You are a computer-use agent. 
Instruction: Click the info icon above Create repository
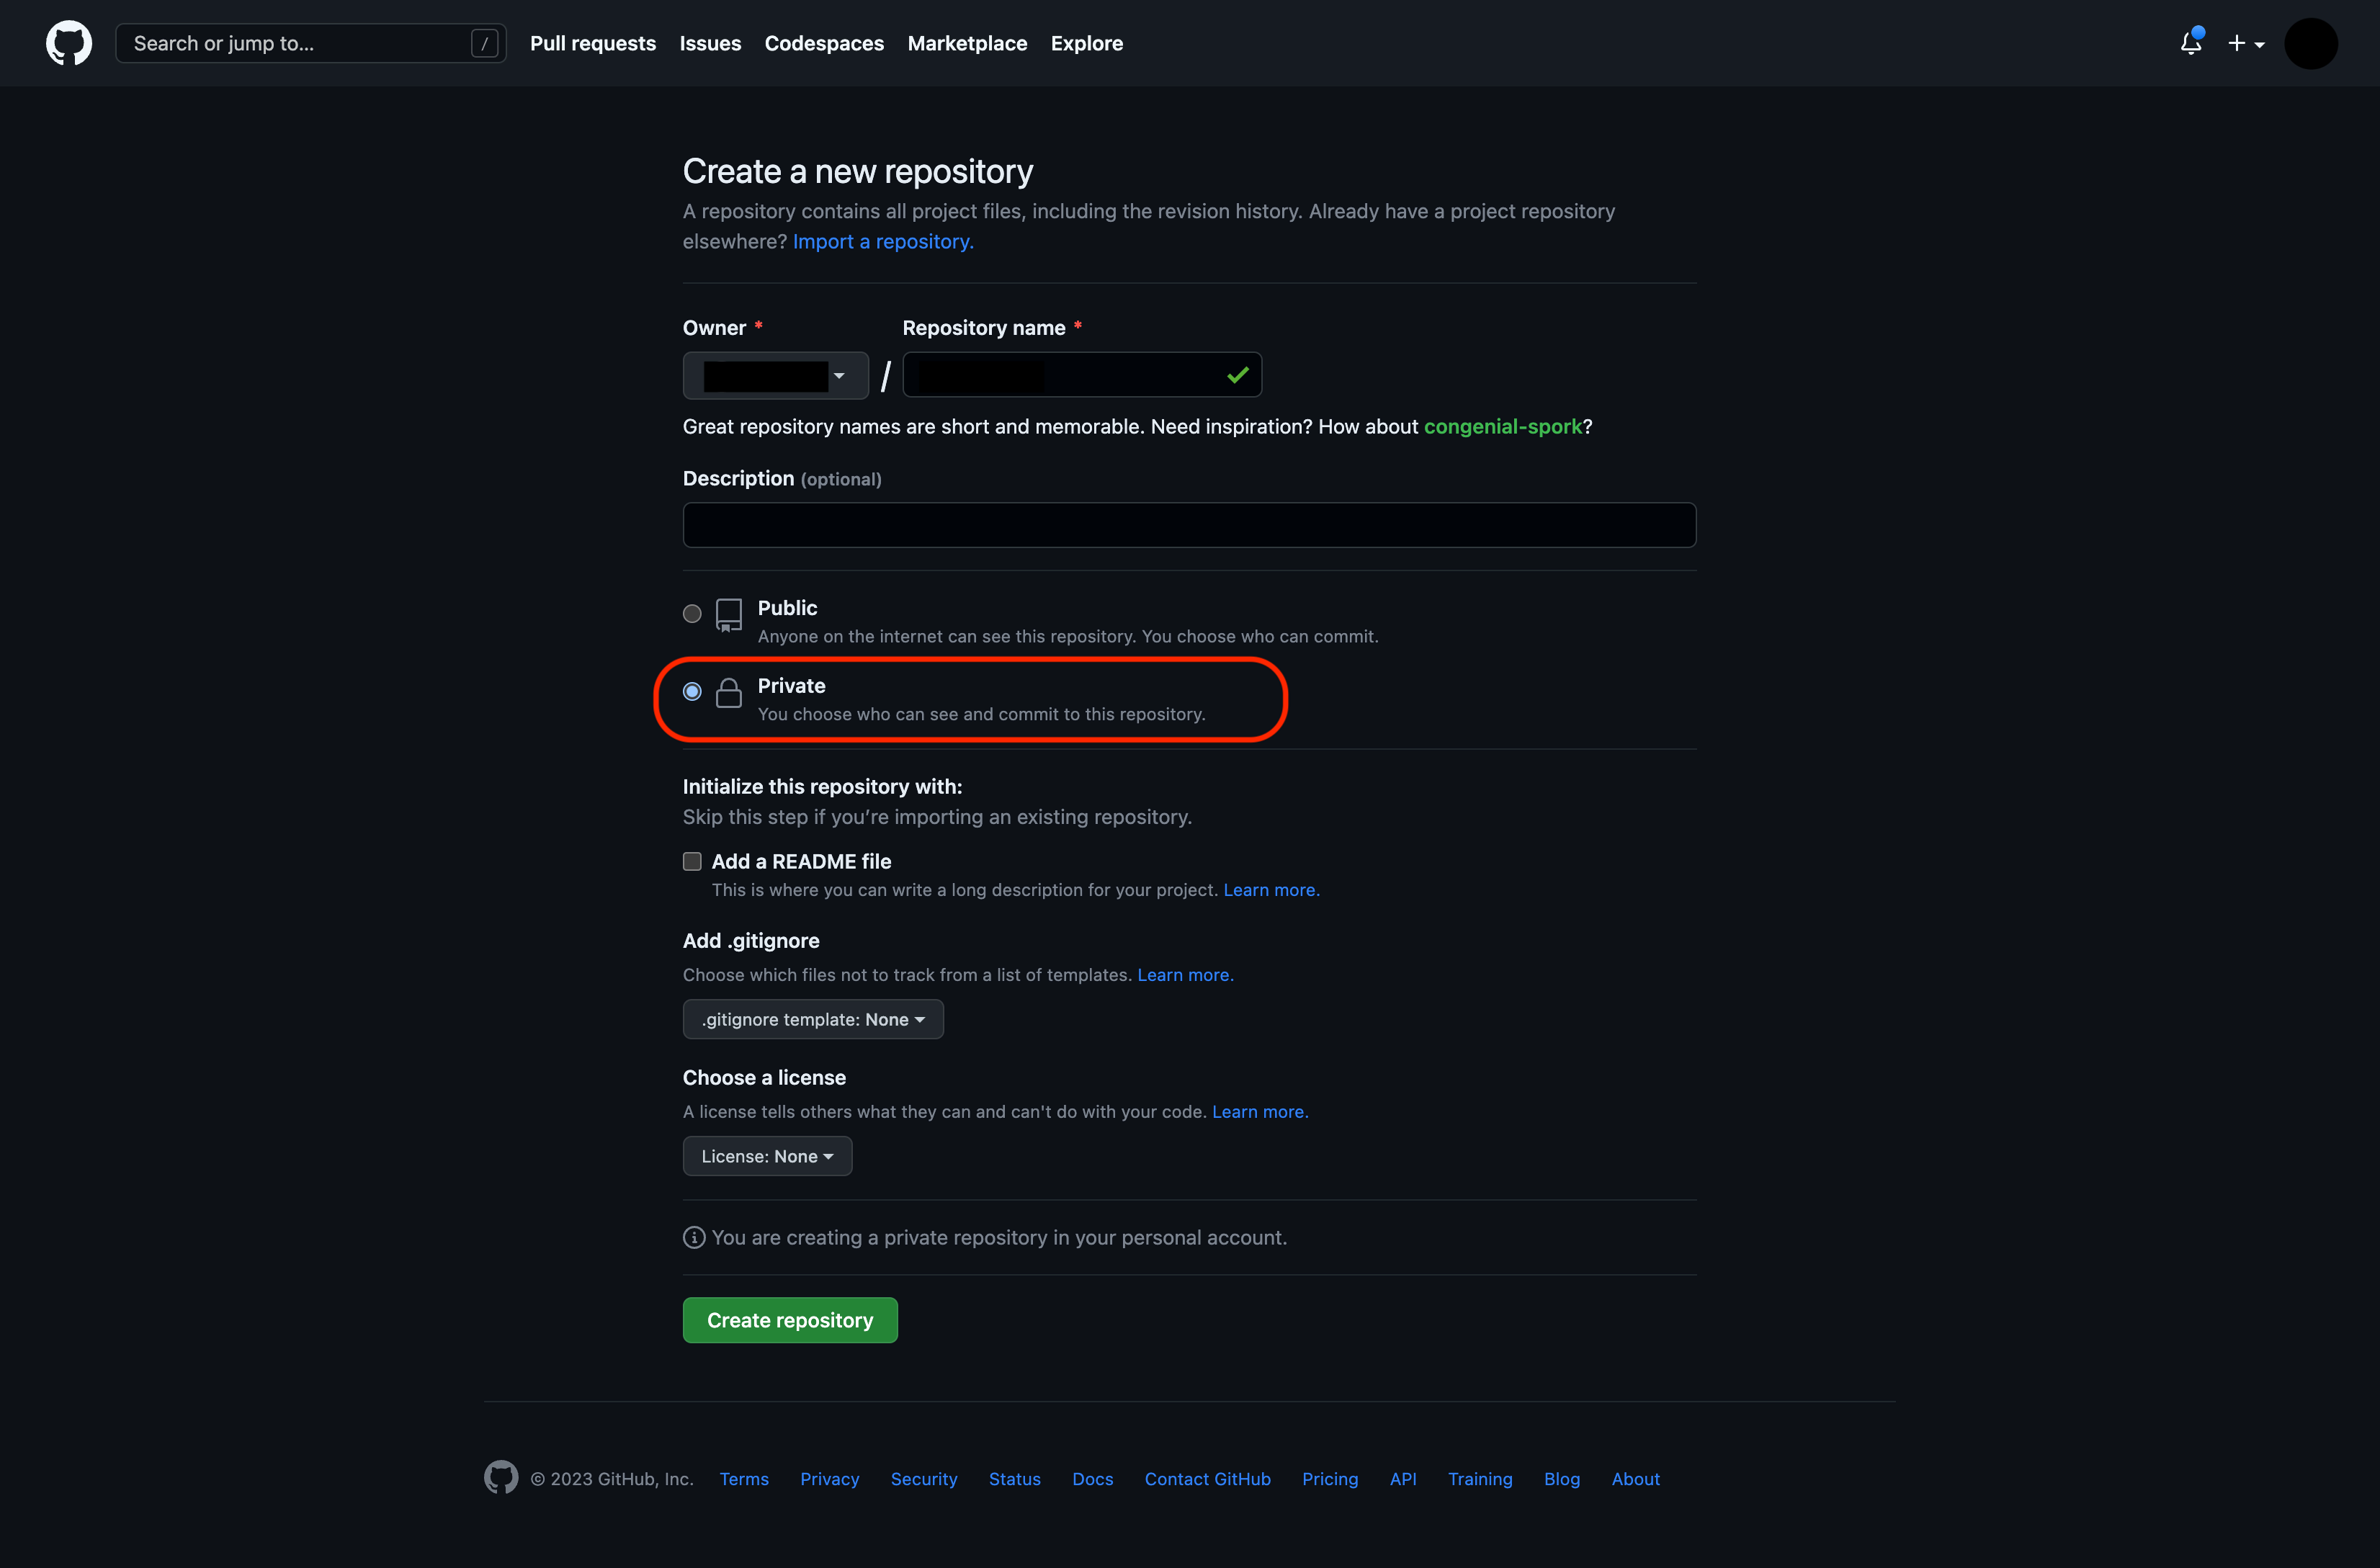[694, 1237]
